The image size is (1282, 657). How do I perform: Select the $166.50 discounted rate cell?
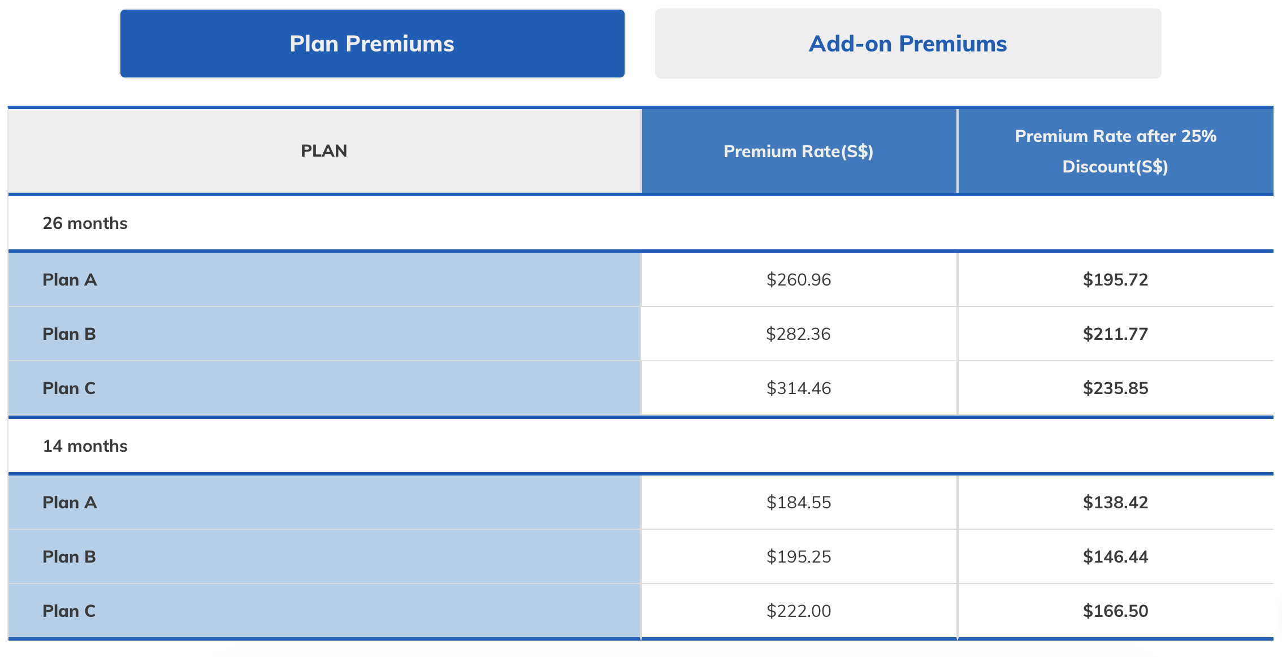(x=1115, y=611)
